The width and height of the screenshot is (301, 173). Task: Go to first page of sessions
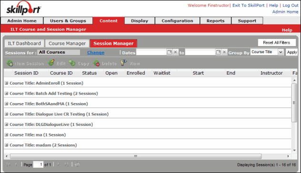9,164
